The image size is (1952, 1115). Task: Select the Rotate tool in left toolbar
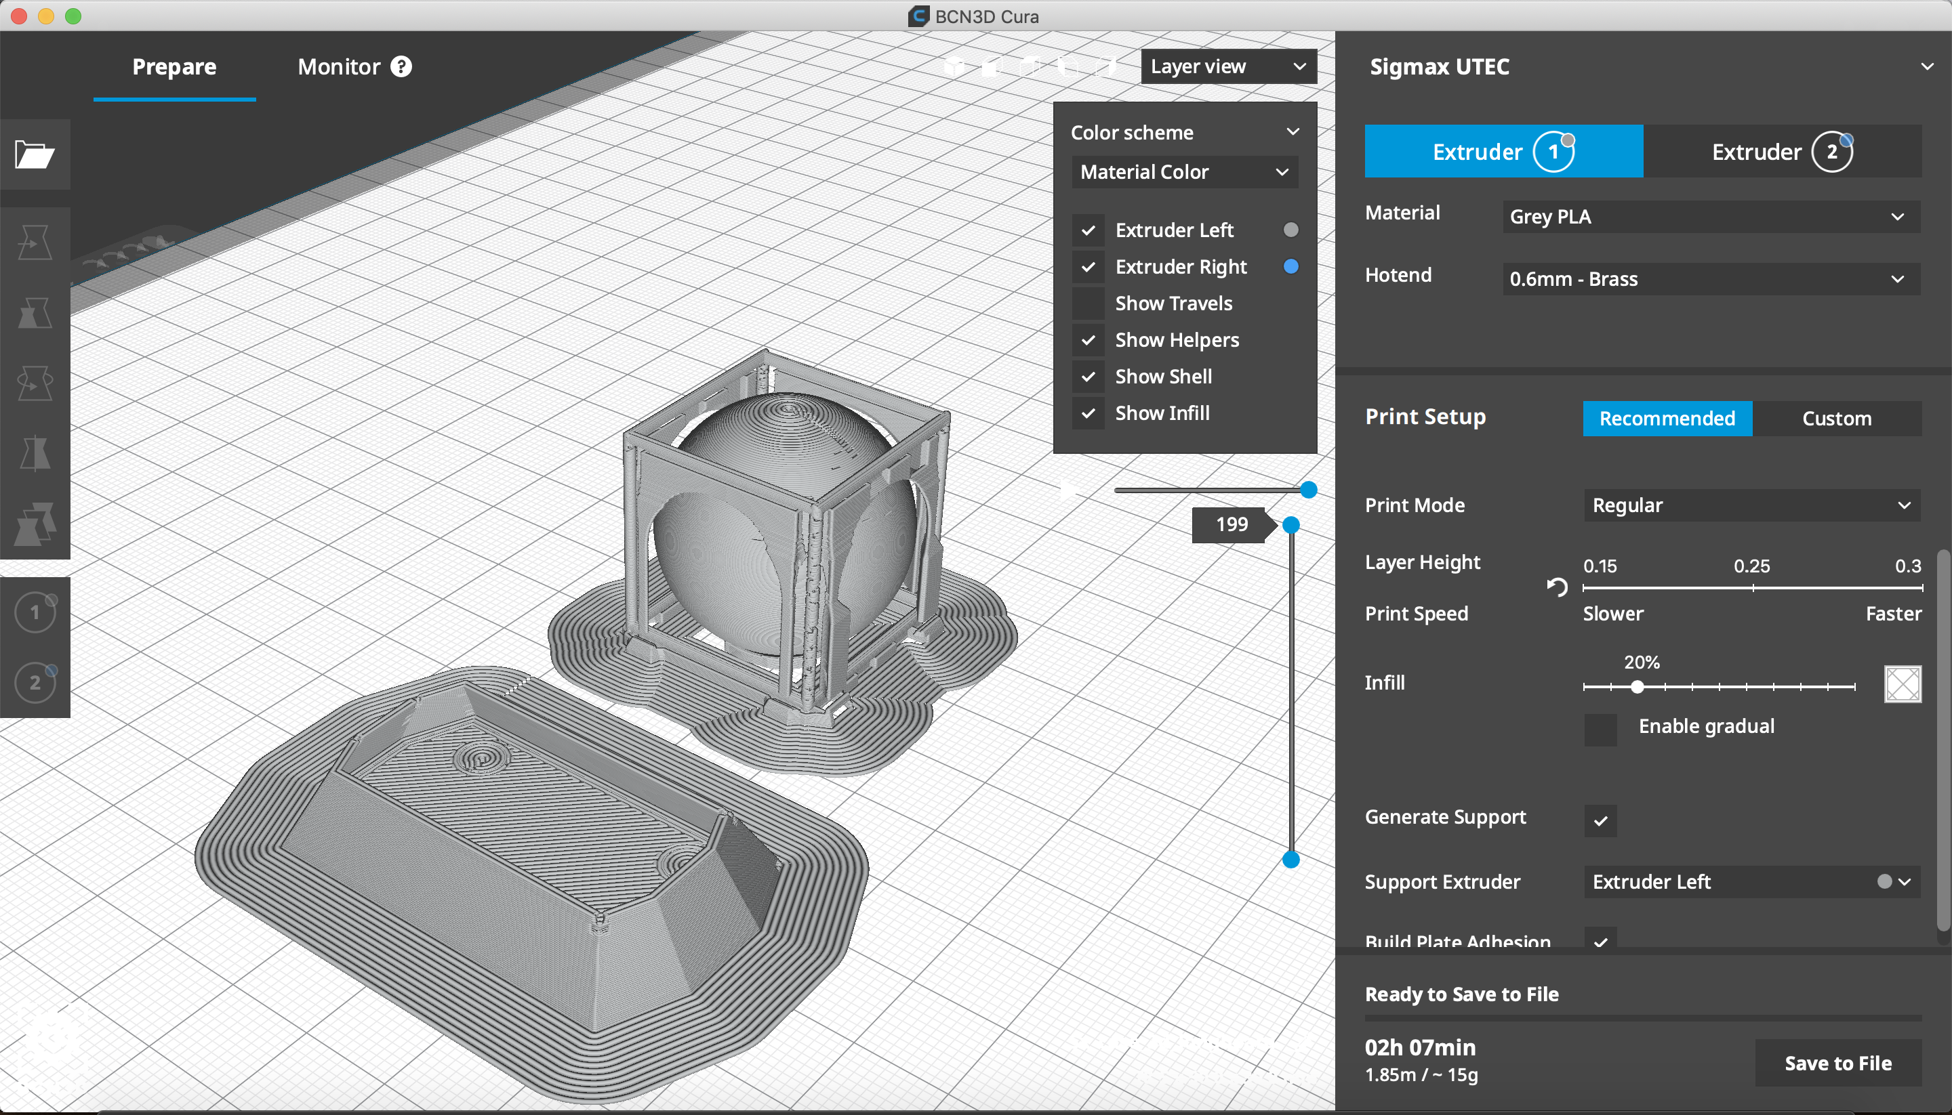pos(35,383)
